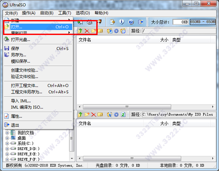Expand the 系统(C:) drive node
This screenshot has width=219, height=171.
7,143
